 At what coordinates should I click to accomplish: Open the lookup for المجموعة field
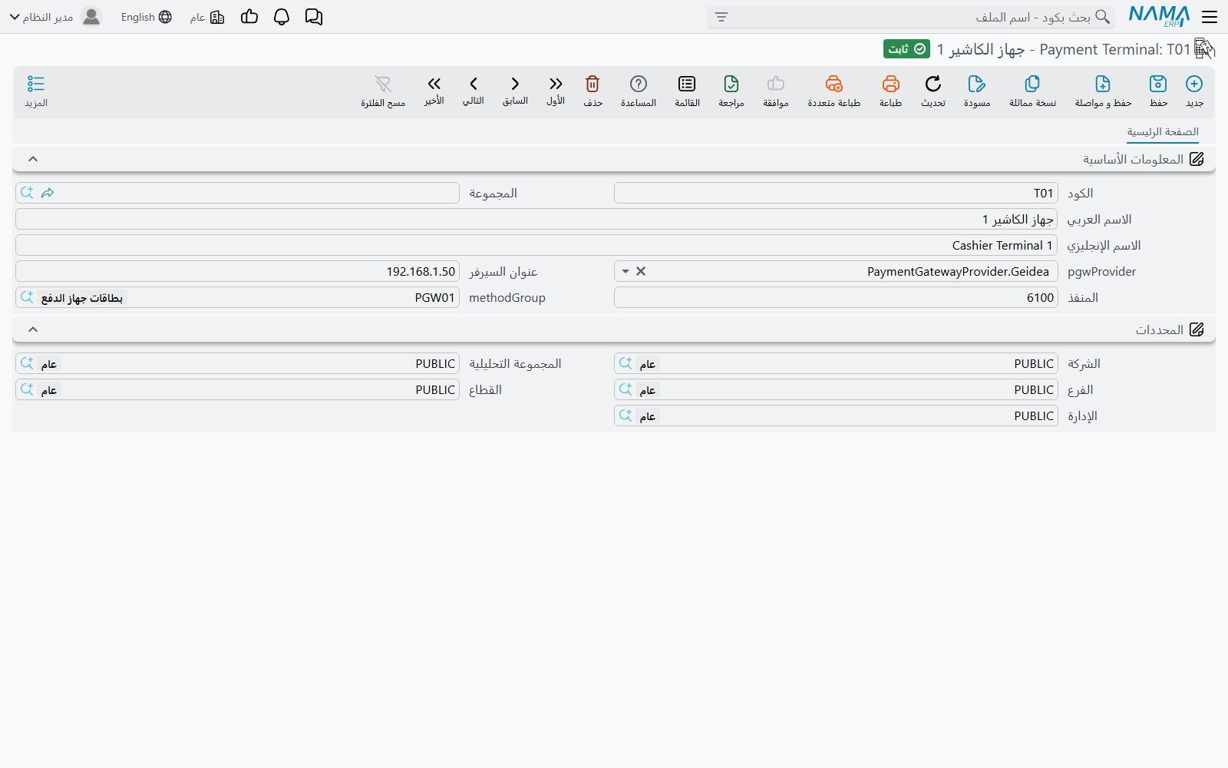pos(28,192)
